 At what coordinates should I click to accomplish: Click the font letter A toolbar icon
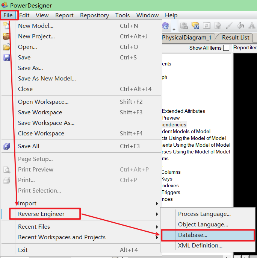252,26
